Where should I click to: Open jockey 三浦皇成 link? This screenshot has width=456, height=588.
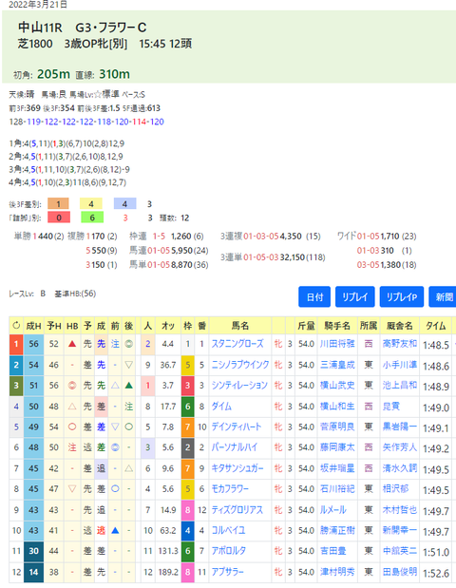[x=337, y=365]
